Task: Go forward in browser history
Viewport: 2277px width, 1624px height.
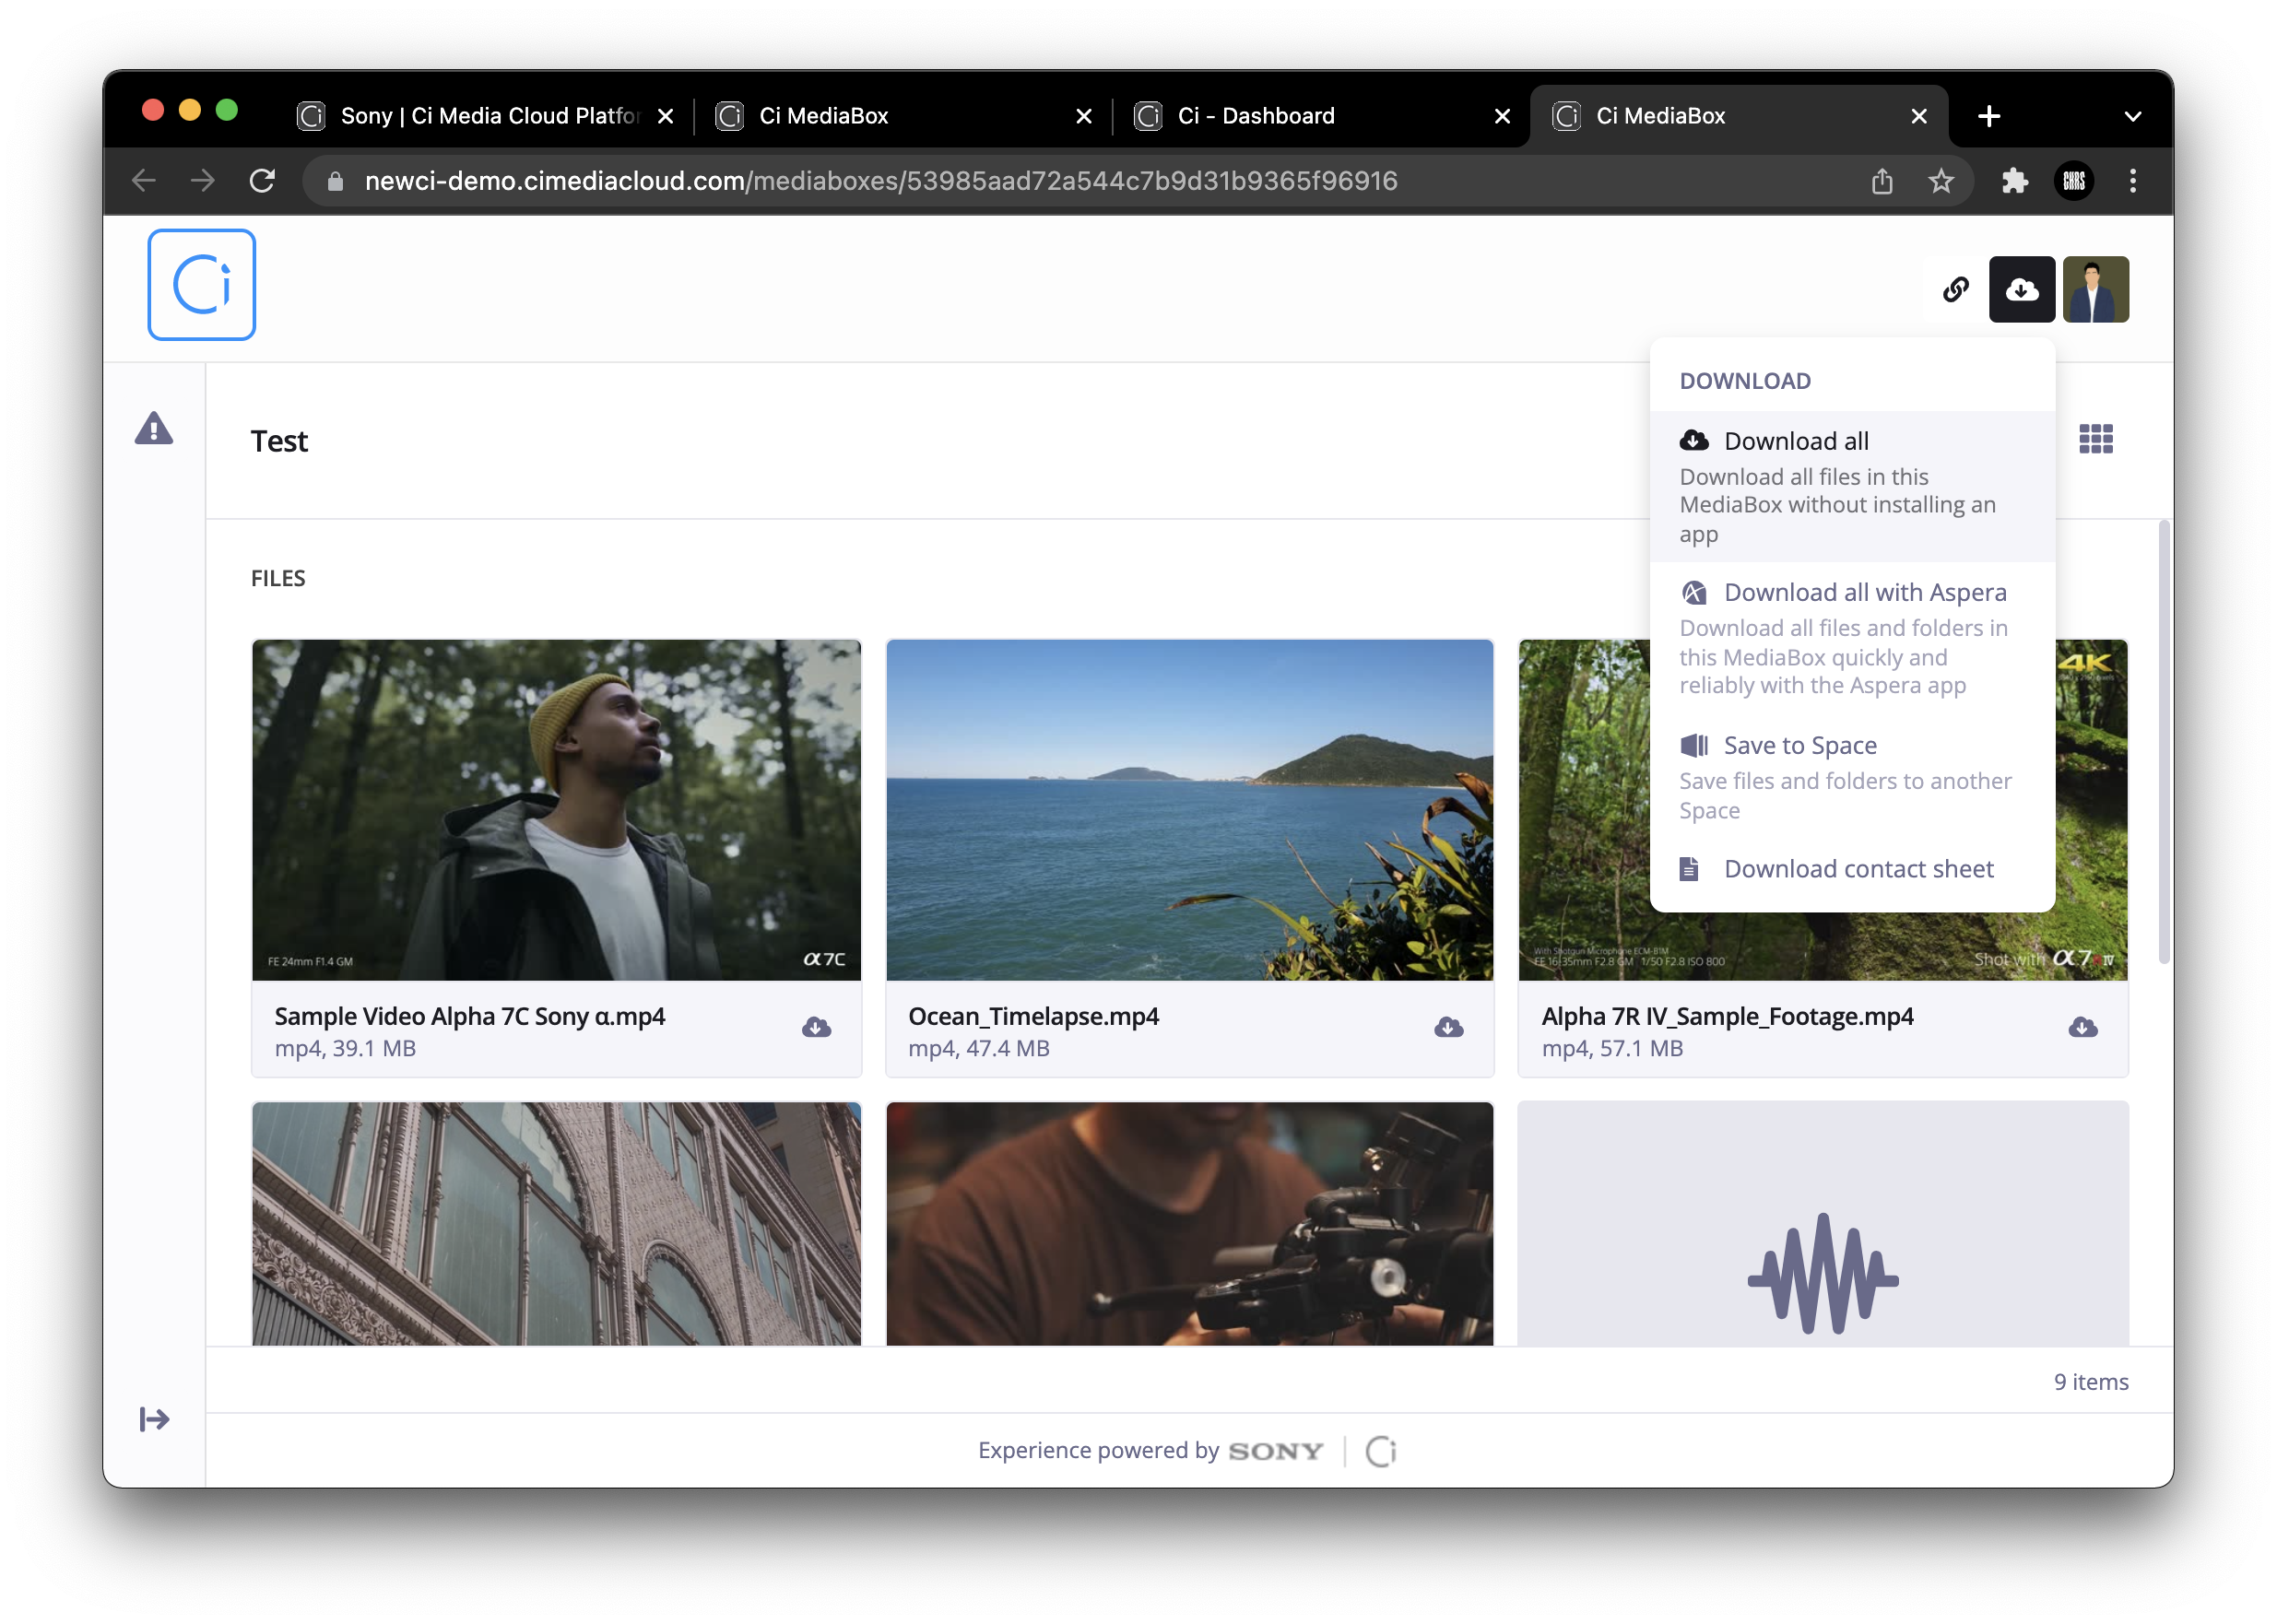Action: tap(203, 181)
